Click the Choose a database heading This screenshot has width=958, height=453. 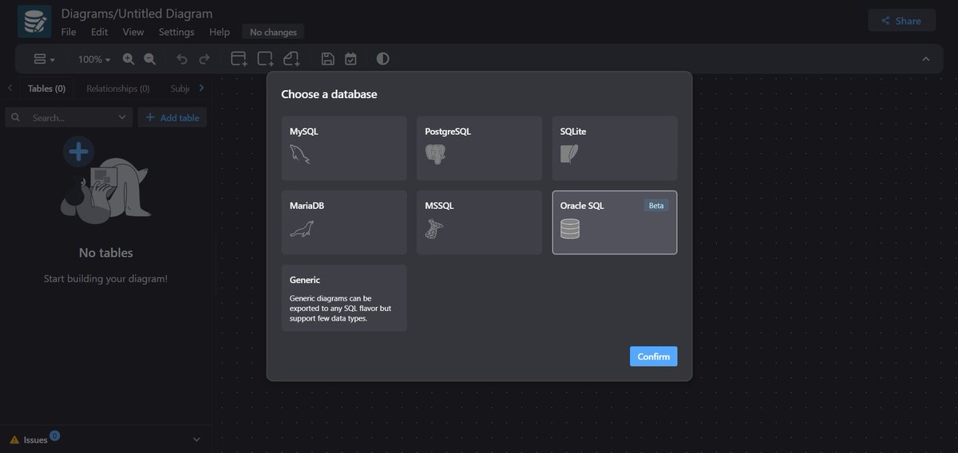329,94
